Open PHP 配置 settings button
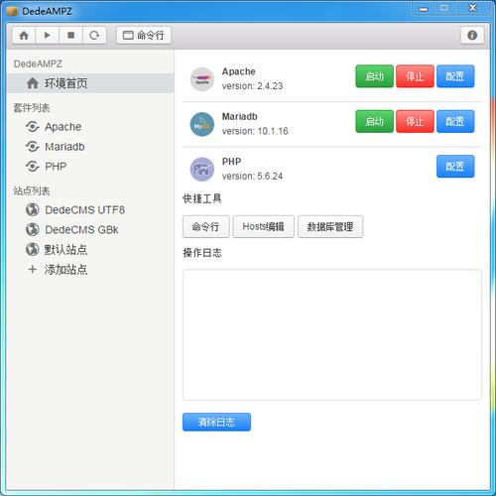 click(455, 167)
